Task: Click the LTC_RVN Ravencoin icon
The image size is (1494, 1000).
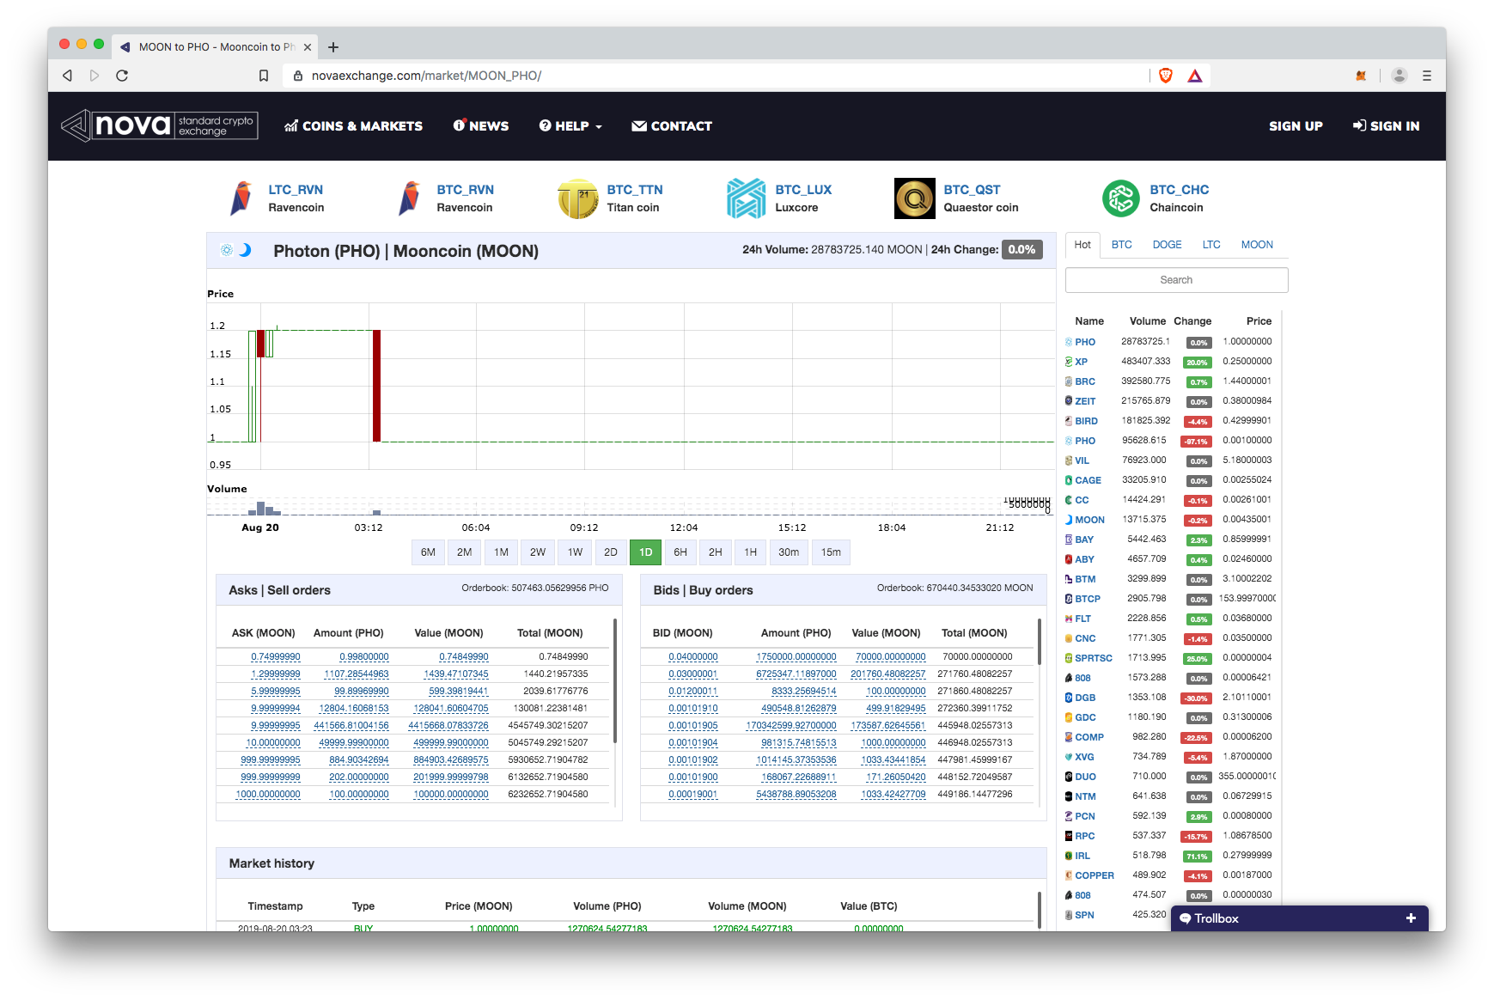Action: [241, 198]
